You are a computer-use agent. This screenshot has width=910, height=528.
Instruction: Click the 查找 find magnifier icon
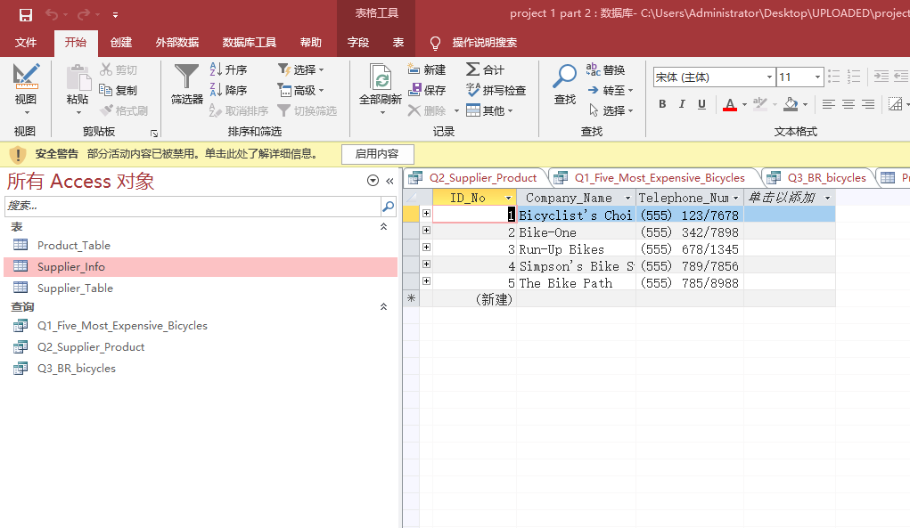click(565, 77)
